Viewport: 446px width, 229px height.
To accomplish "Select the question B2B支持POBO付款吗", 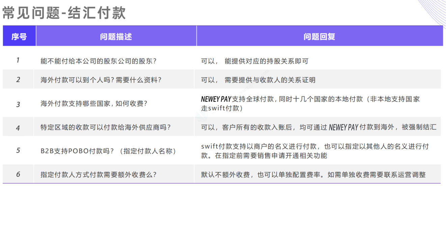I will (x=108, y=151).
